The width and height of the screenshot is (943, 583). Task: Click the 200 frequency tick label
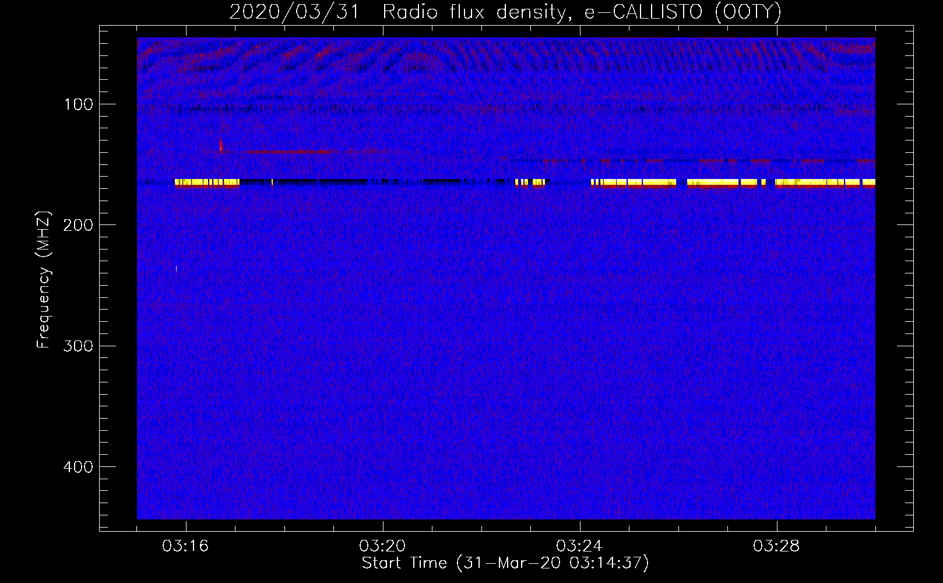click(78, 225)
